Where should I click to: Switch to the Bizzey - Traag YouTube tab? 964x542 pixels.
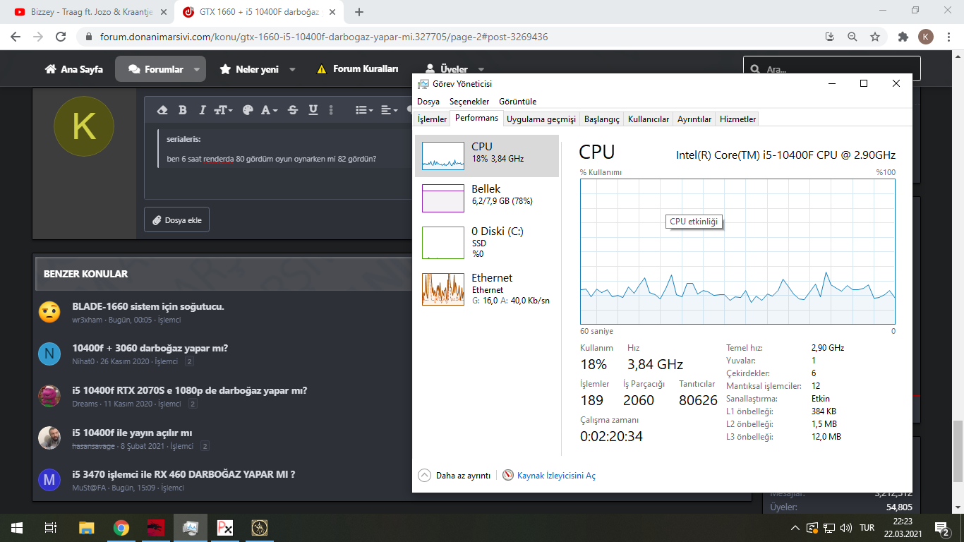(x=91, y=12)
